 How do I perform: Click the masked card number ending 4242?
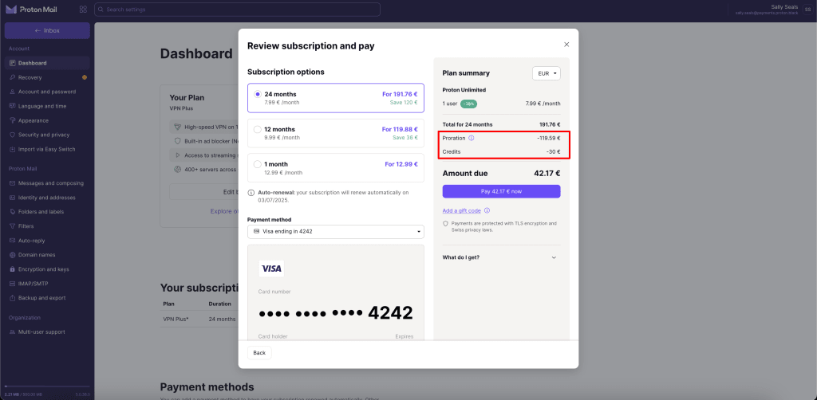(x=336, y=313)
